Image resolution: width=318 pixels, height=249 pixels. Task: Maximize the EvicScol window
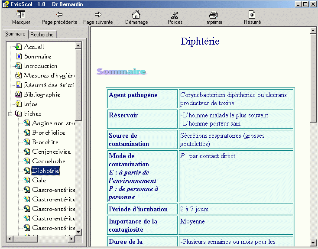(x=305, y=4)
